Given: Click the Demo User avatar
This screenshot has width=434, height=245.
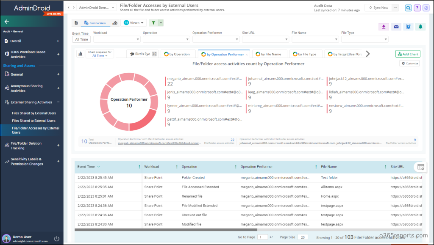Looking at the screenshot, I should point(6,239).
